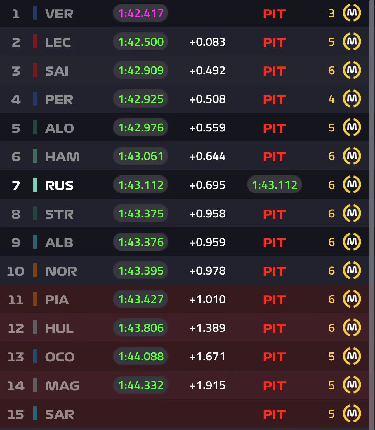Click LEC's best lap time 1:42.500
This screenshot has height=430, width=375.
click(x=140, y=42)
